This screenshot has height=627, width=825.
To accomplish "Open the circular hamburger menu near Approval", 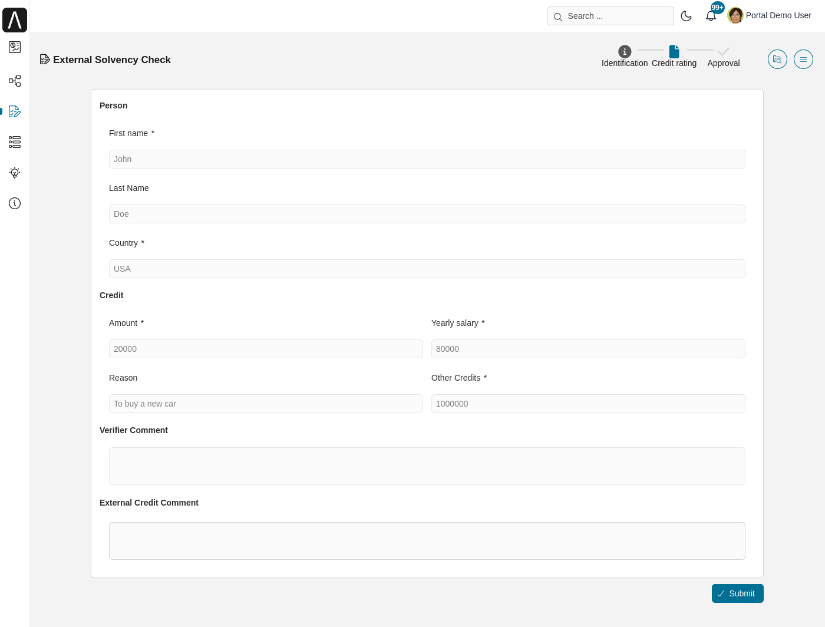I will (x=803, y=59).
